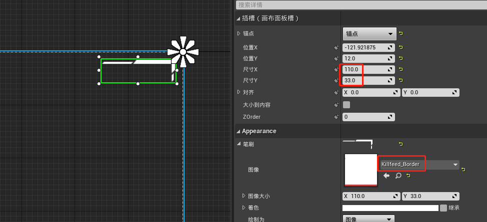487x222 pixels.
Task: Click the 图像 label
Action: (x=253, y=170)
